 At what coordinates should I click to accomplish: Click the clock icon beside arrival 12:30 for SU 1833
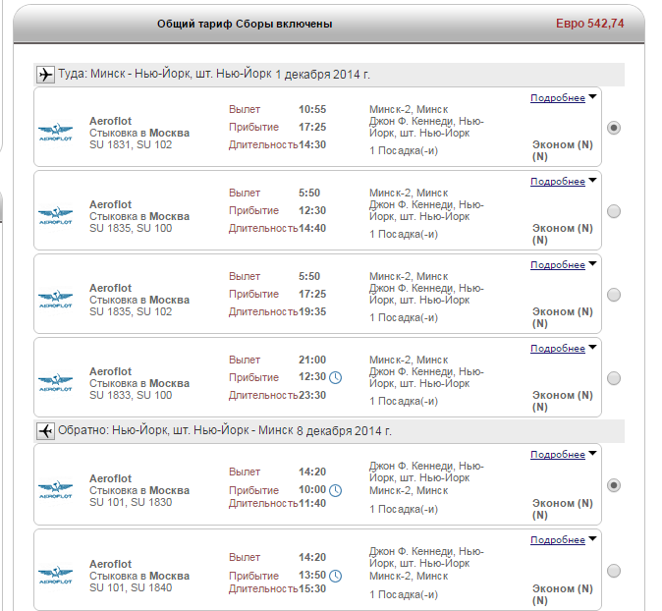[335, 377]
